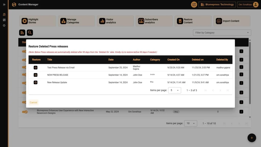The image size is (261, 147).
Task: Open Subscribers analytics
Action: coord(154,21)
